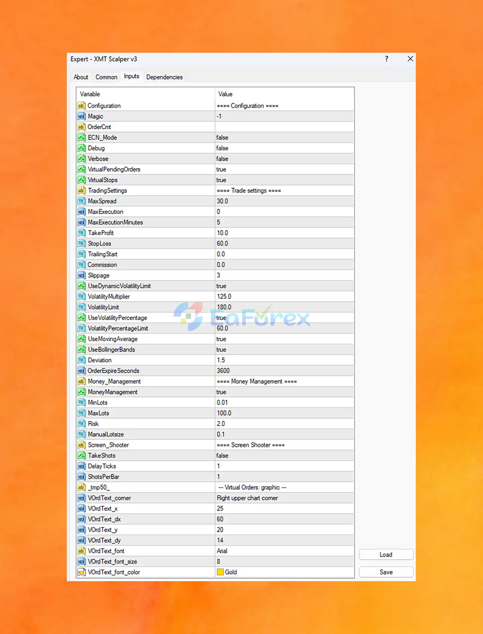Click the MaxExecution integer type icon
483x634 pixels.
[81, 212]
